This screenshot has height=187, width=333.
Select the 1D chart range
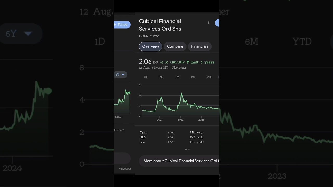click(145, 77)
